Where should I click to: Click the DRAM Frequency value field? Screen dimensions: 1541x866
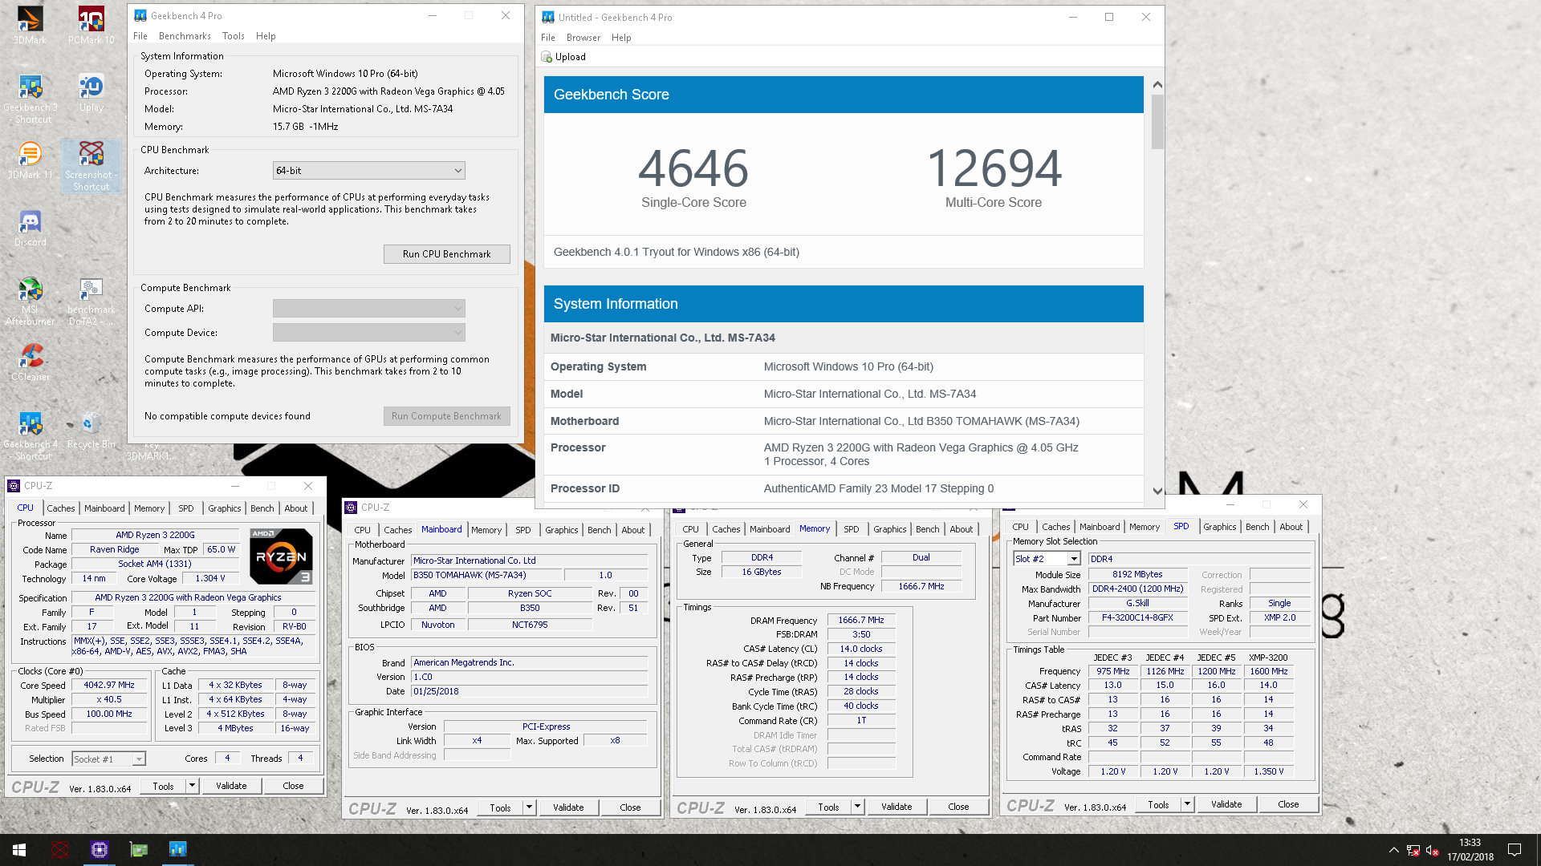861,621
